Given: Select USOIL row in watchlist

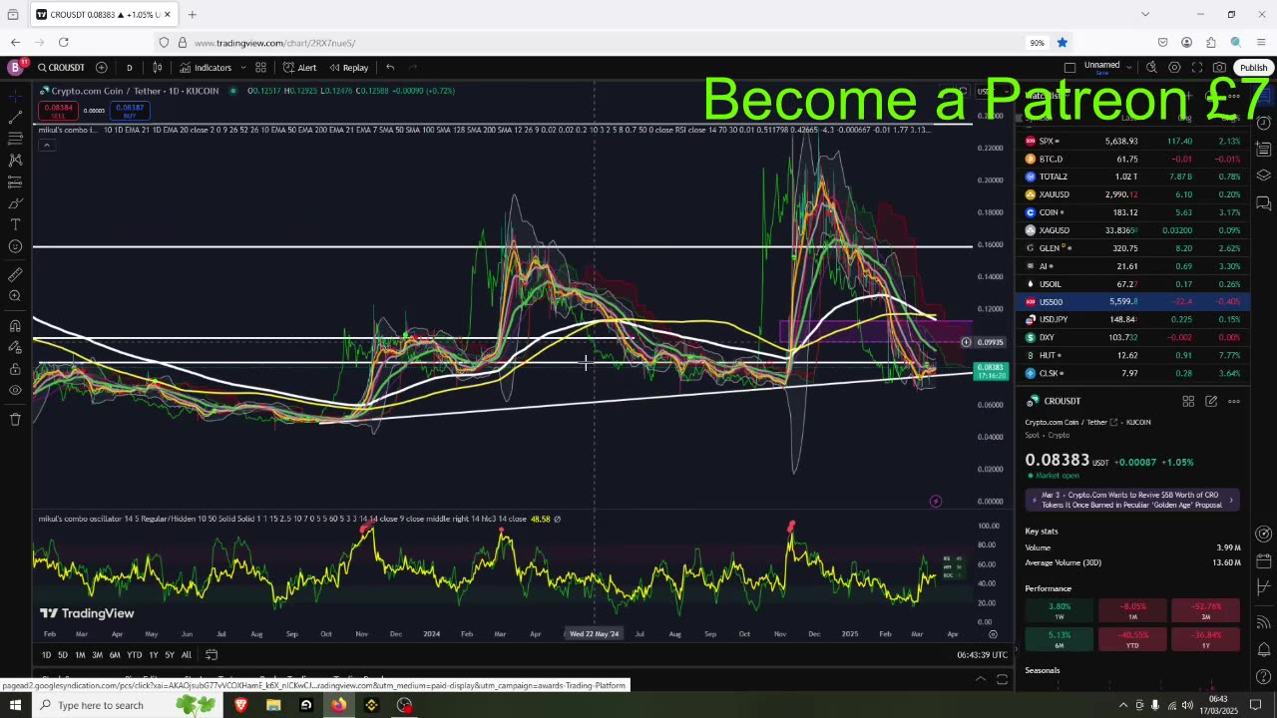Looking at the screenshot, I should pos(1132,284).
